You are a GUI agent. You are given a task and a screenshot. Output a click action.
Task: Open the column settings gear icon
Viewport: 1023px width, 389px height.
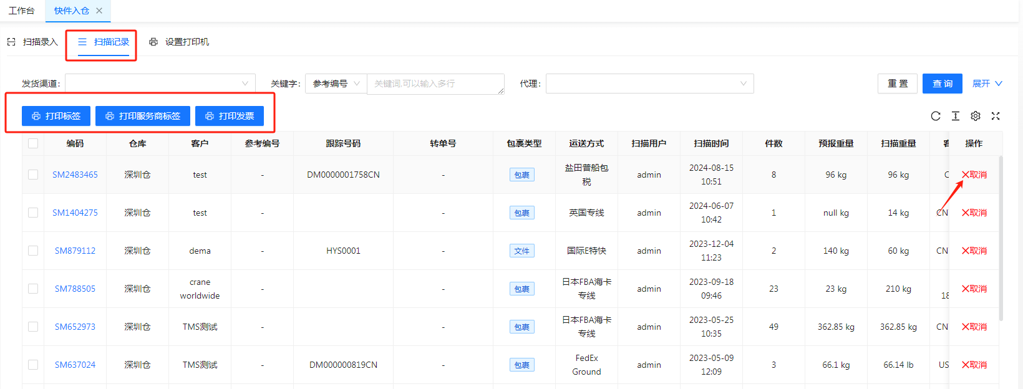976,116
